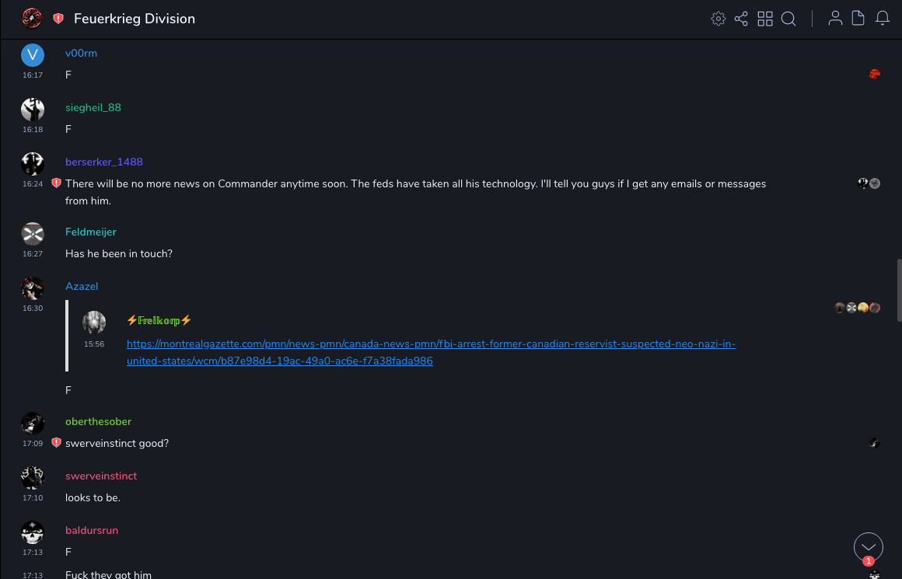
Task: Click red warning shield on 16:24 message
Action: pos(56,183)
